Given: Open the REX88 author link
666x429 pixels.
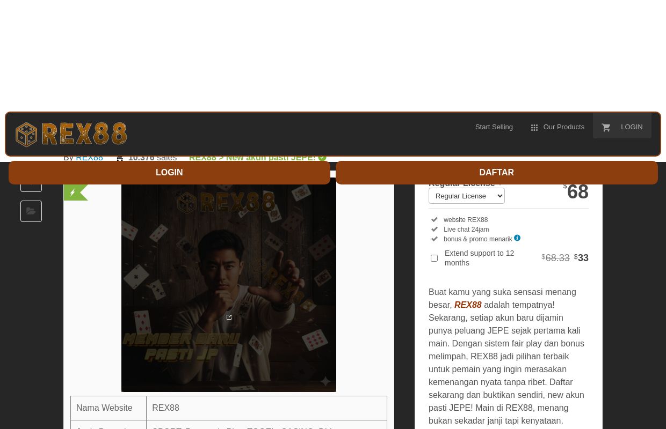Looking at the screenshot, I should (89, 158).
